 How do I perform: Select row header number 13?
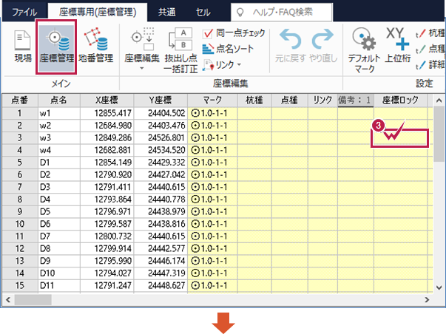click(20, 261)
